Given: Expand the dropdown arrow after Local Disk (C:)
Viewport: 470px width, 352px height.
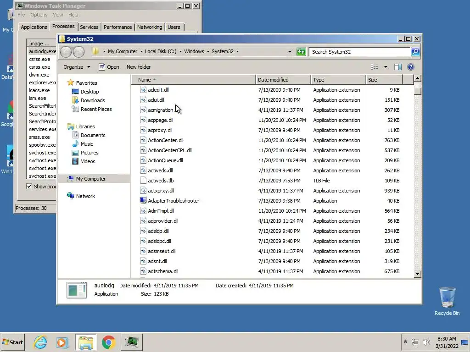Looking at the screenshot, I should 180,51.
